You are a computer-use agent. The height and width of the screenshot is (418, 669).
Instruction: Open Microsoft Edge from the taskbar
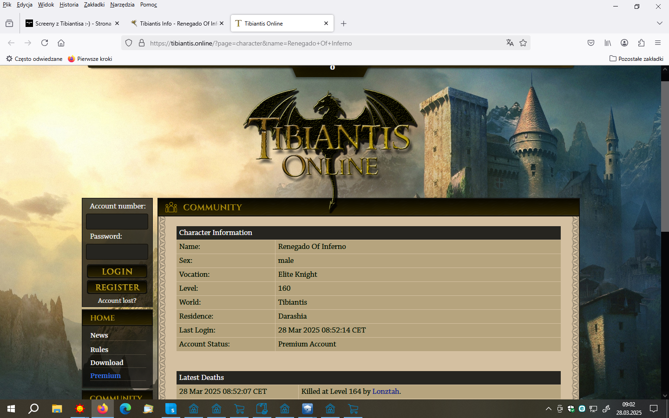coord(125,409)
